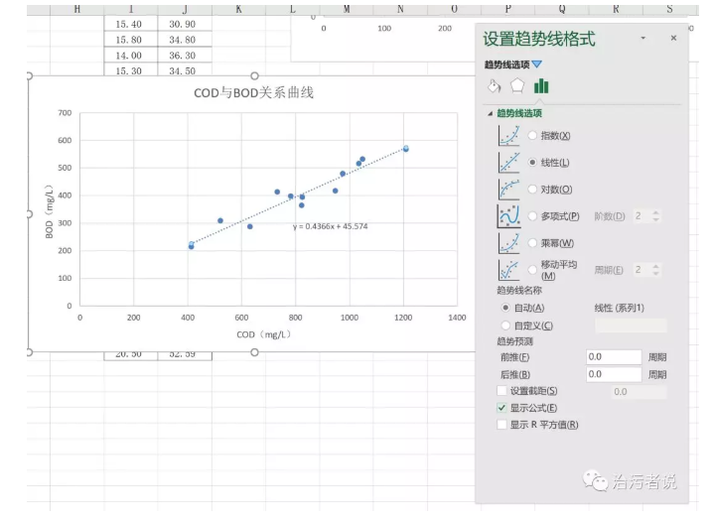713x520 pixels.
Task: Close the format trendline pane
Action: [x=673, y=38]
